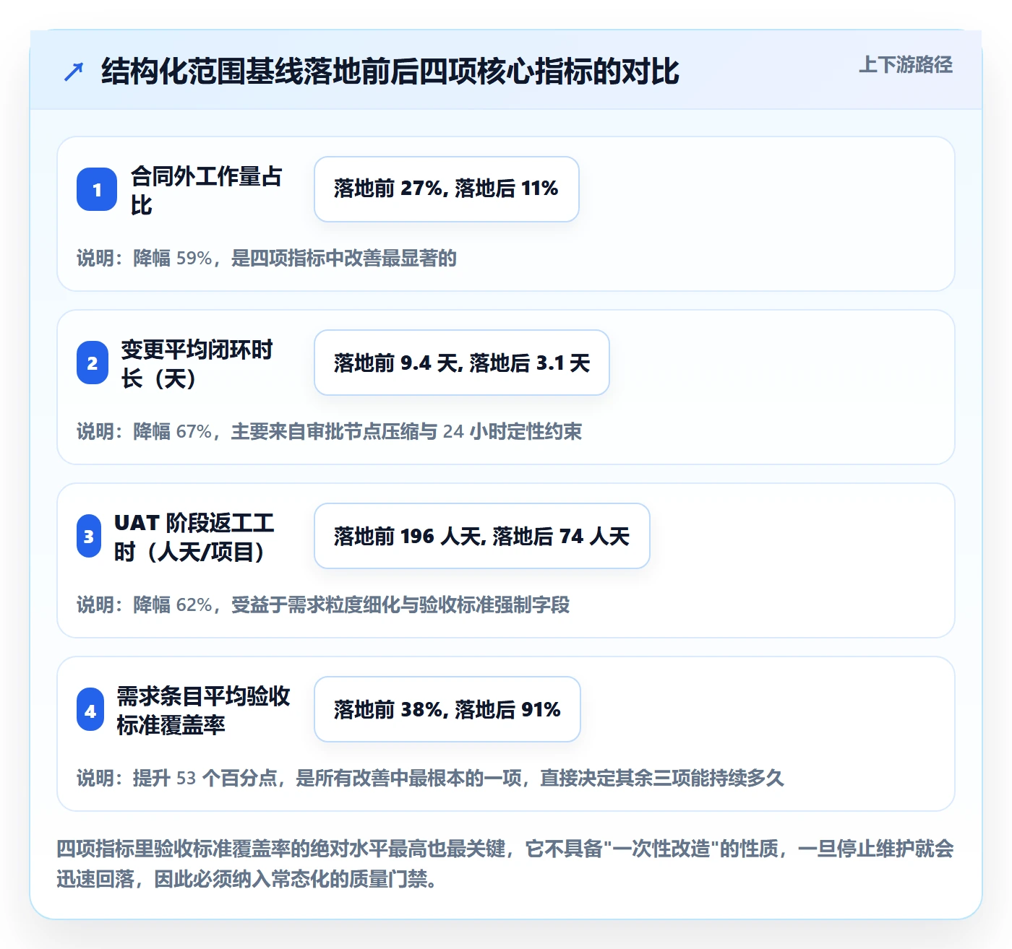Screen dimensions: 1012x949
Task: Select the 落地前 9.4 天, 落地后 3.1 天 box
Action: [462, 363]
